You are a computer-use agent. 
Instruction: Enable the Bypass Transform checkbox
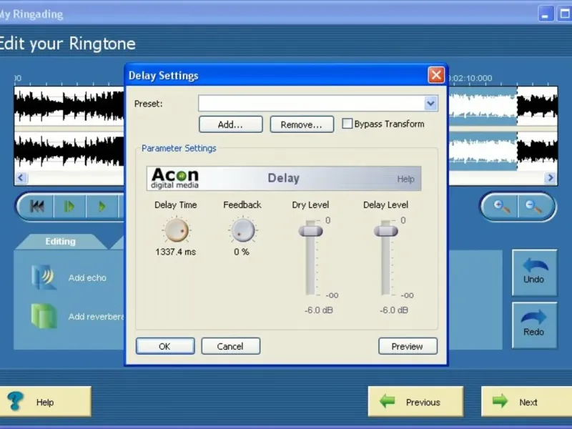[x=347, y=124]
